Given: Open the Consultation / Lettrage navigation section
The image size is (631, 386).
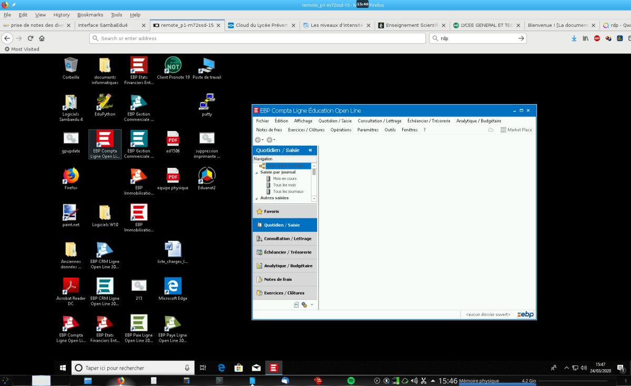Looking at the screenshot, I should tap(285, 239).
